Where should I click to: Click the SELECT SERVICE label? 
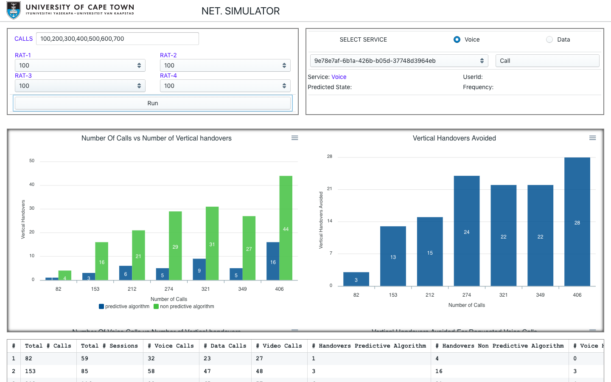(x=363, y=39)
